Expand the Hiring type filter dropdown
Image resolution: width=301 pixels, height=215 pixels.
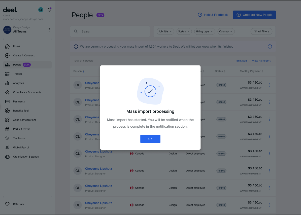tap(204, 31)
